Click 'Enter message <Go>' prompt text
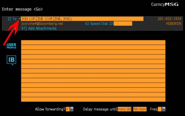185x116 pixels. tap(23, 9)
